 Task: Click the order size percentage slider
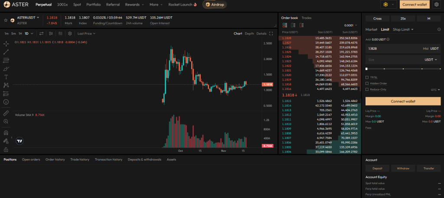point(403,69)
